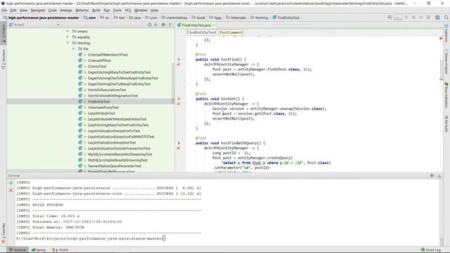Select MySQLScrollableResultsStreamingTest in tree
This screenshot has height=253, width=450.
tap(117, 160)
